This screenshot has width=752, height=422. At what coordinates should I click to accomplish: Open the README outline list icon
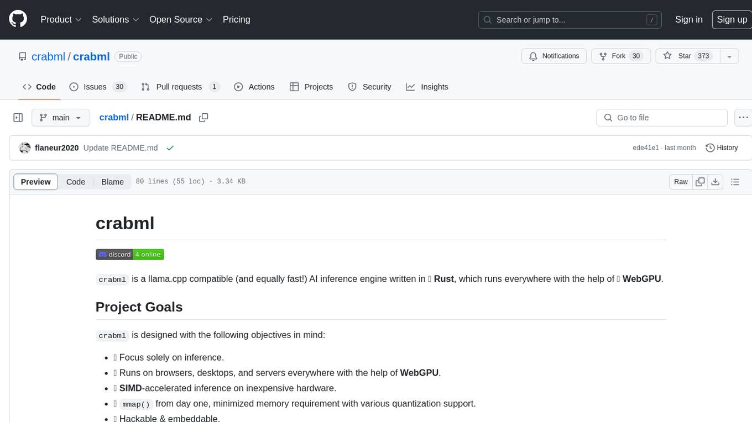[735, 182]
